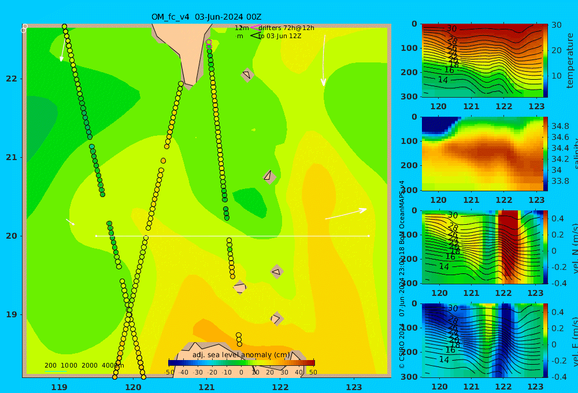Click latitude label '22' on the map axis

[x=12, y=79]
